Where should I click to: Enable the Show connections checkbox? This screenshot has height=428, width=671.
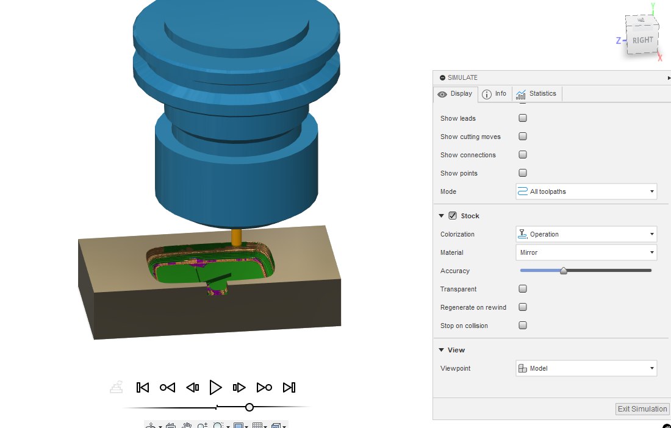[x=523, y=155]
